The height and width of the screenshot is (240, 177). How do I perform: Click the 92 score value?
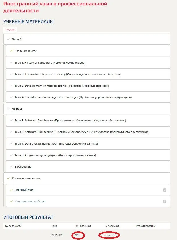(77, 235)
